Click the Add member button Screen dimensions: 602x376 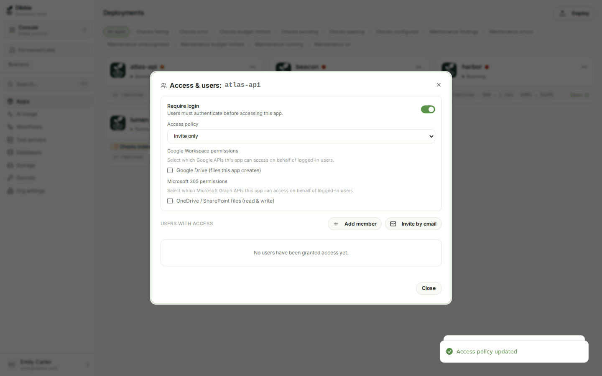(355, 224)
